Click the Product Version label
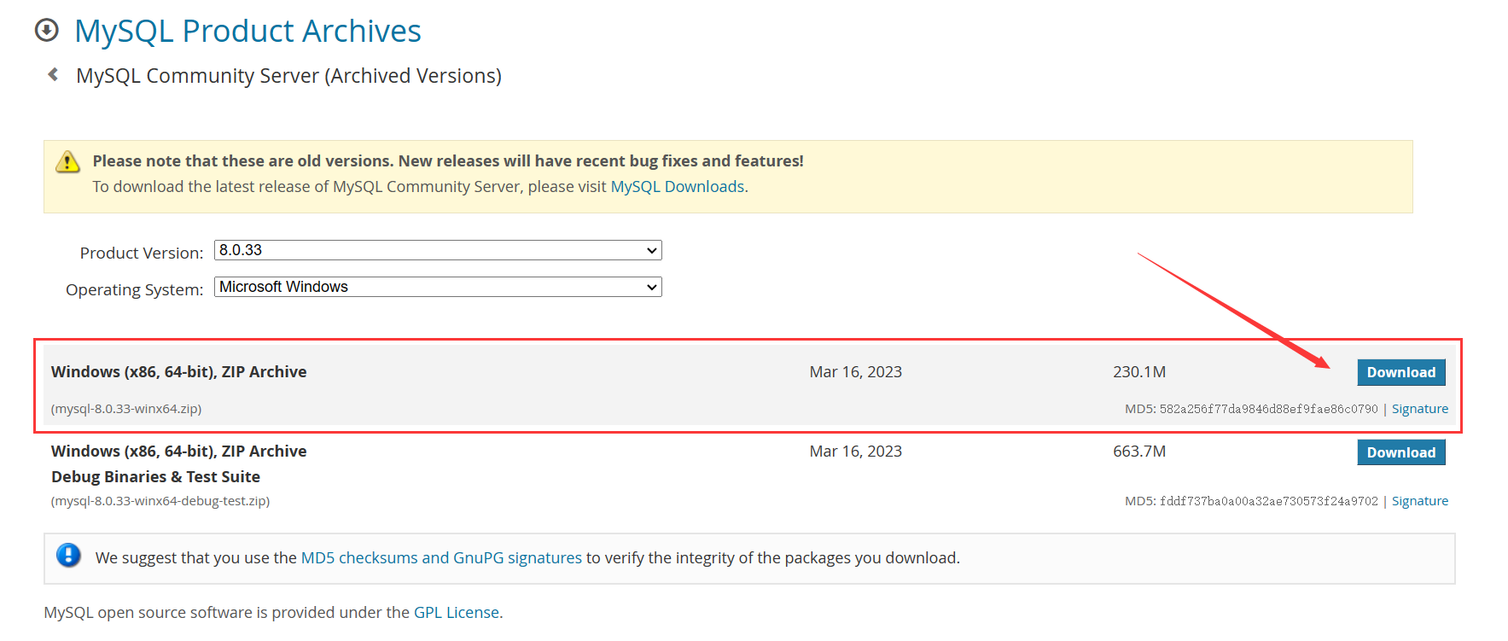The width and height of the screenshot is (1508, 641). coord(141,253)
